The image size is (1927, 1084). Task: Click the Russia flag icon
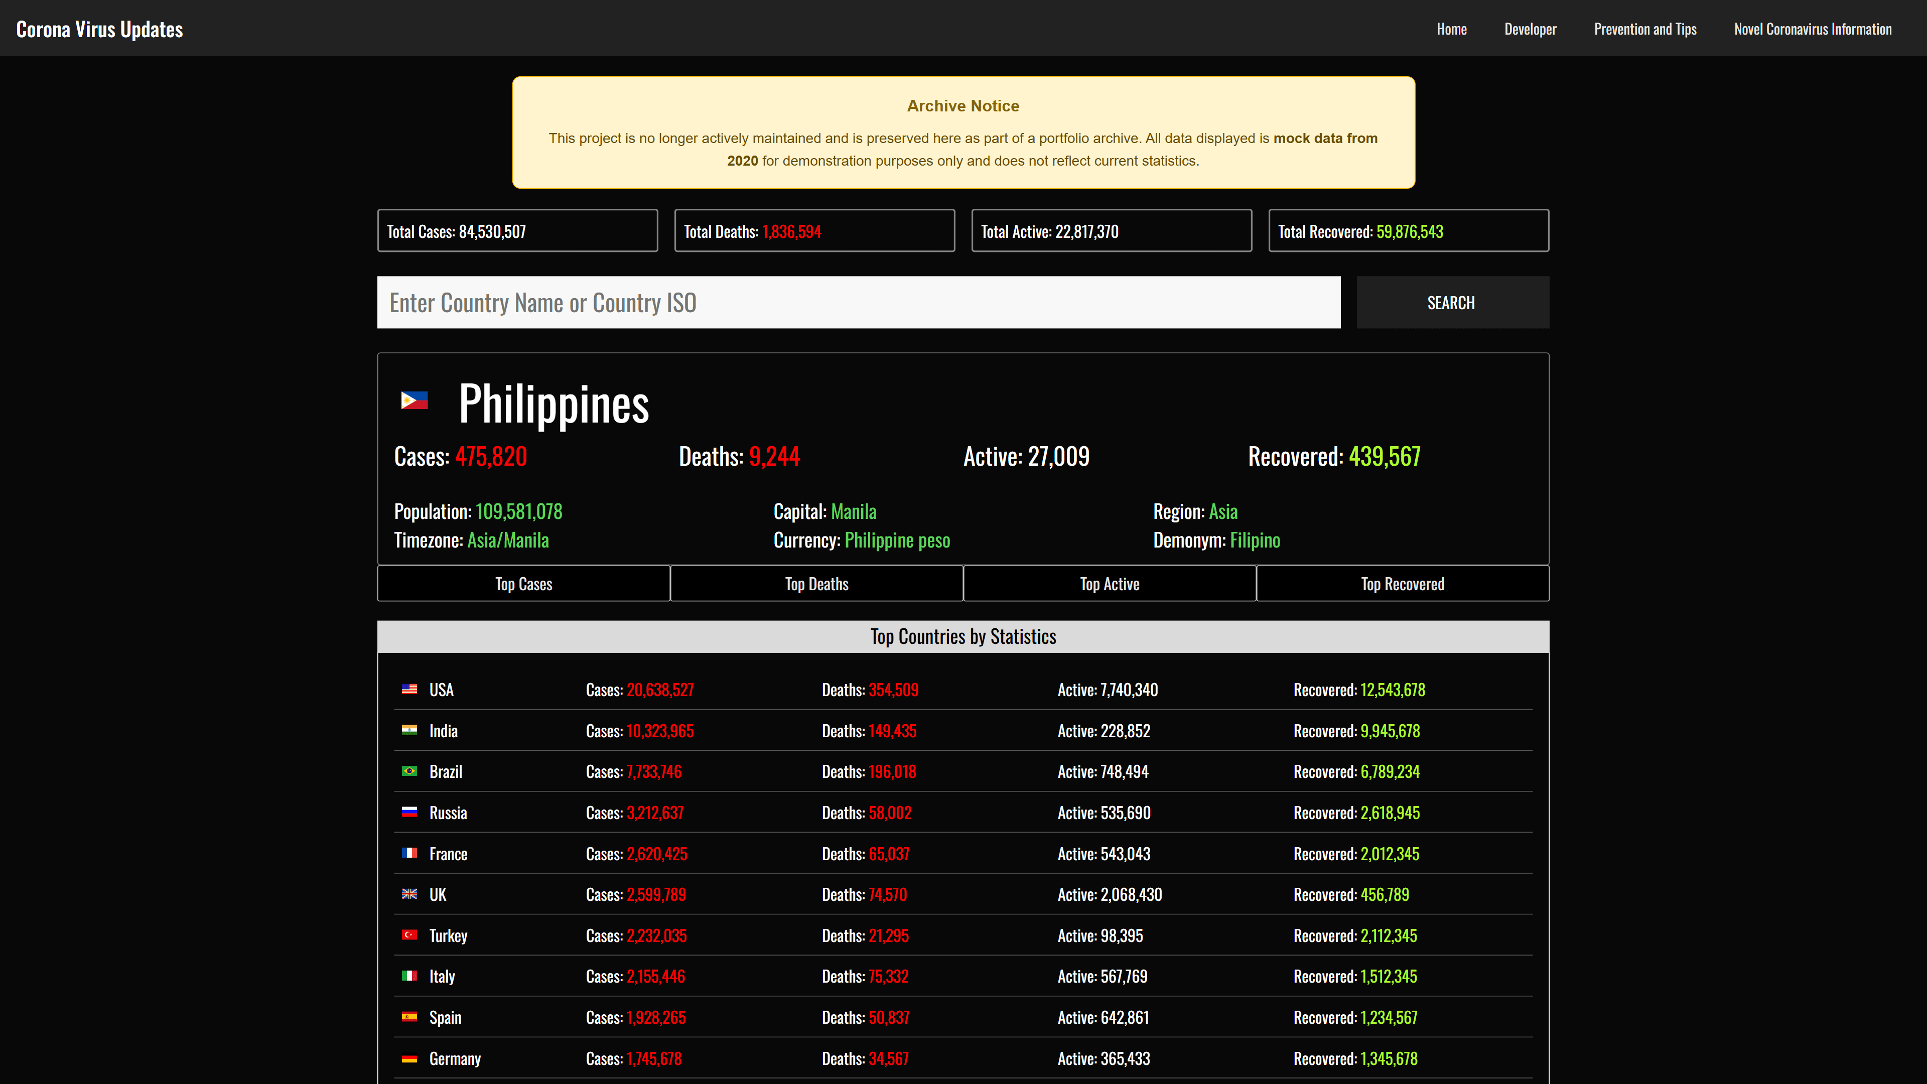click(409, 811)
